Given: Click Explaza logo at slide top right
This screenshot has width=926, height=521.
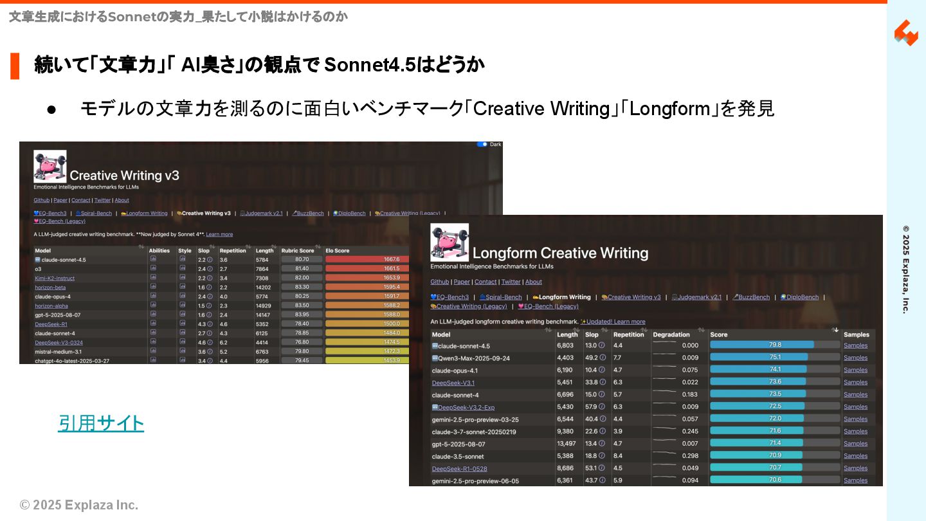Looking at the screenshot, I should coord(906,33).
